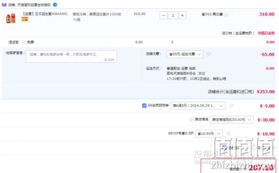This screenshot has height=173, width=279.
Task: Click the comment icon next to 省302
Action: 226,15
